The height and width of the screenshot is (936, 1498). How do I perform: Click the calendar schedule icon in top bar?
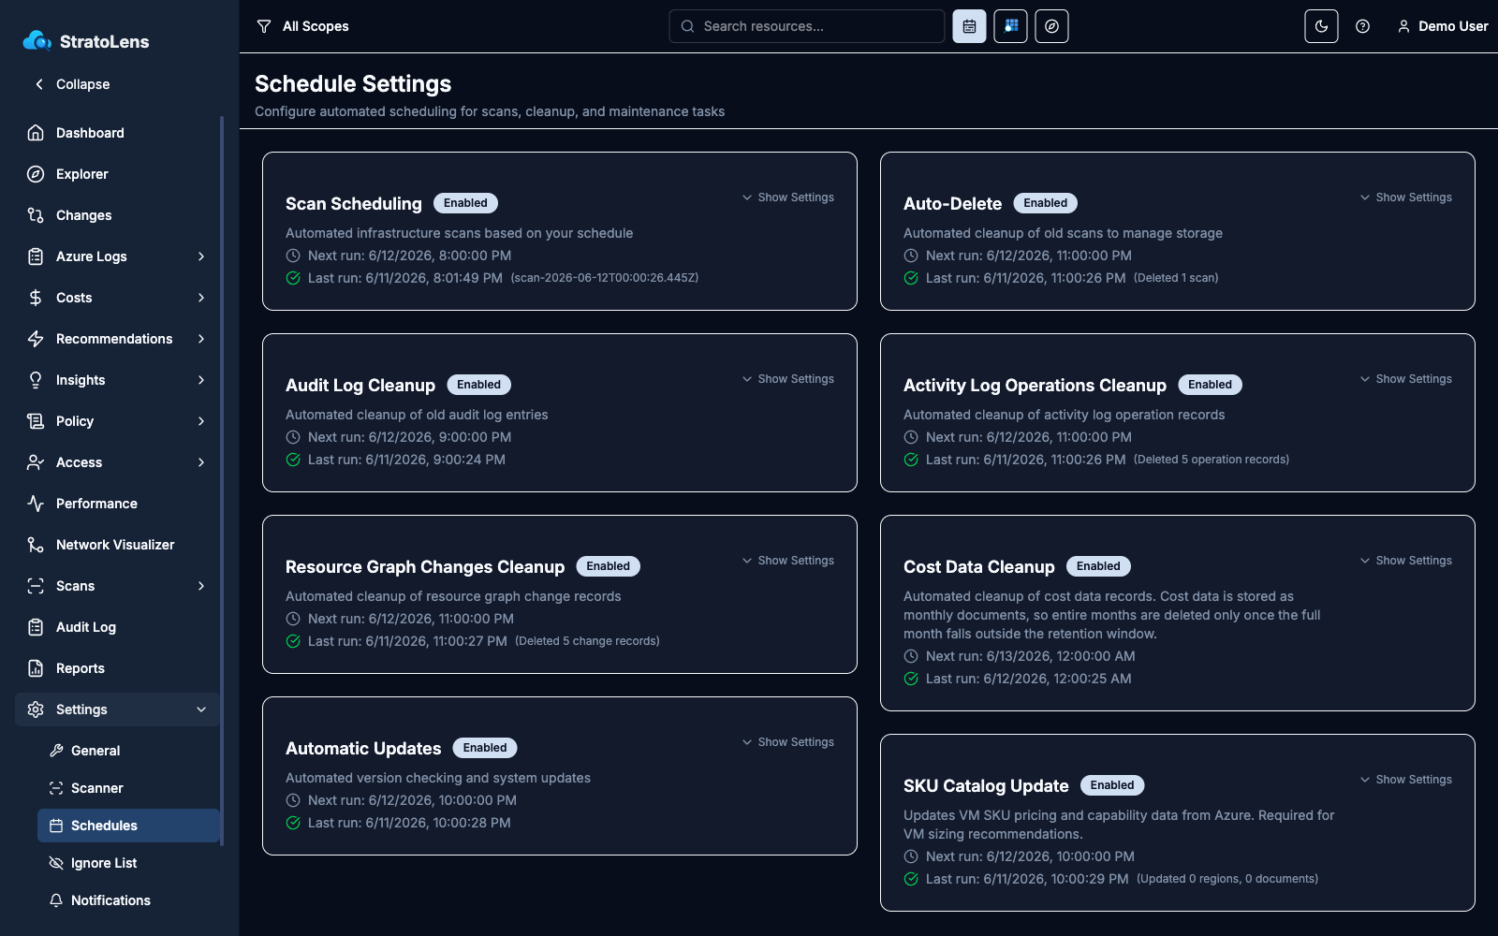pos(969,26)
